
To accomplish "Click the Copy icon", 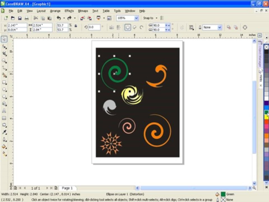I will coord(43,18).
